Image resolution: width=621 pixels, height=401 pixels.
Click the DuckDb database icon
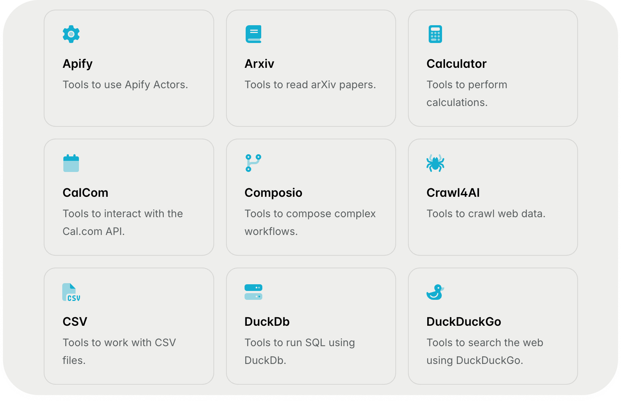(253, 292)
